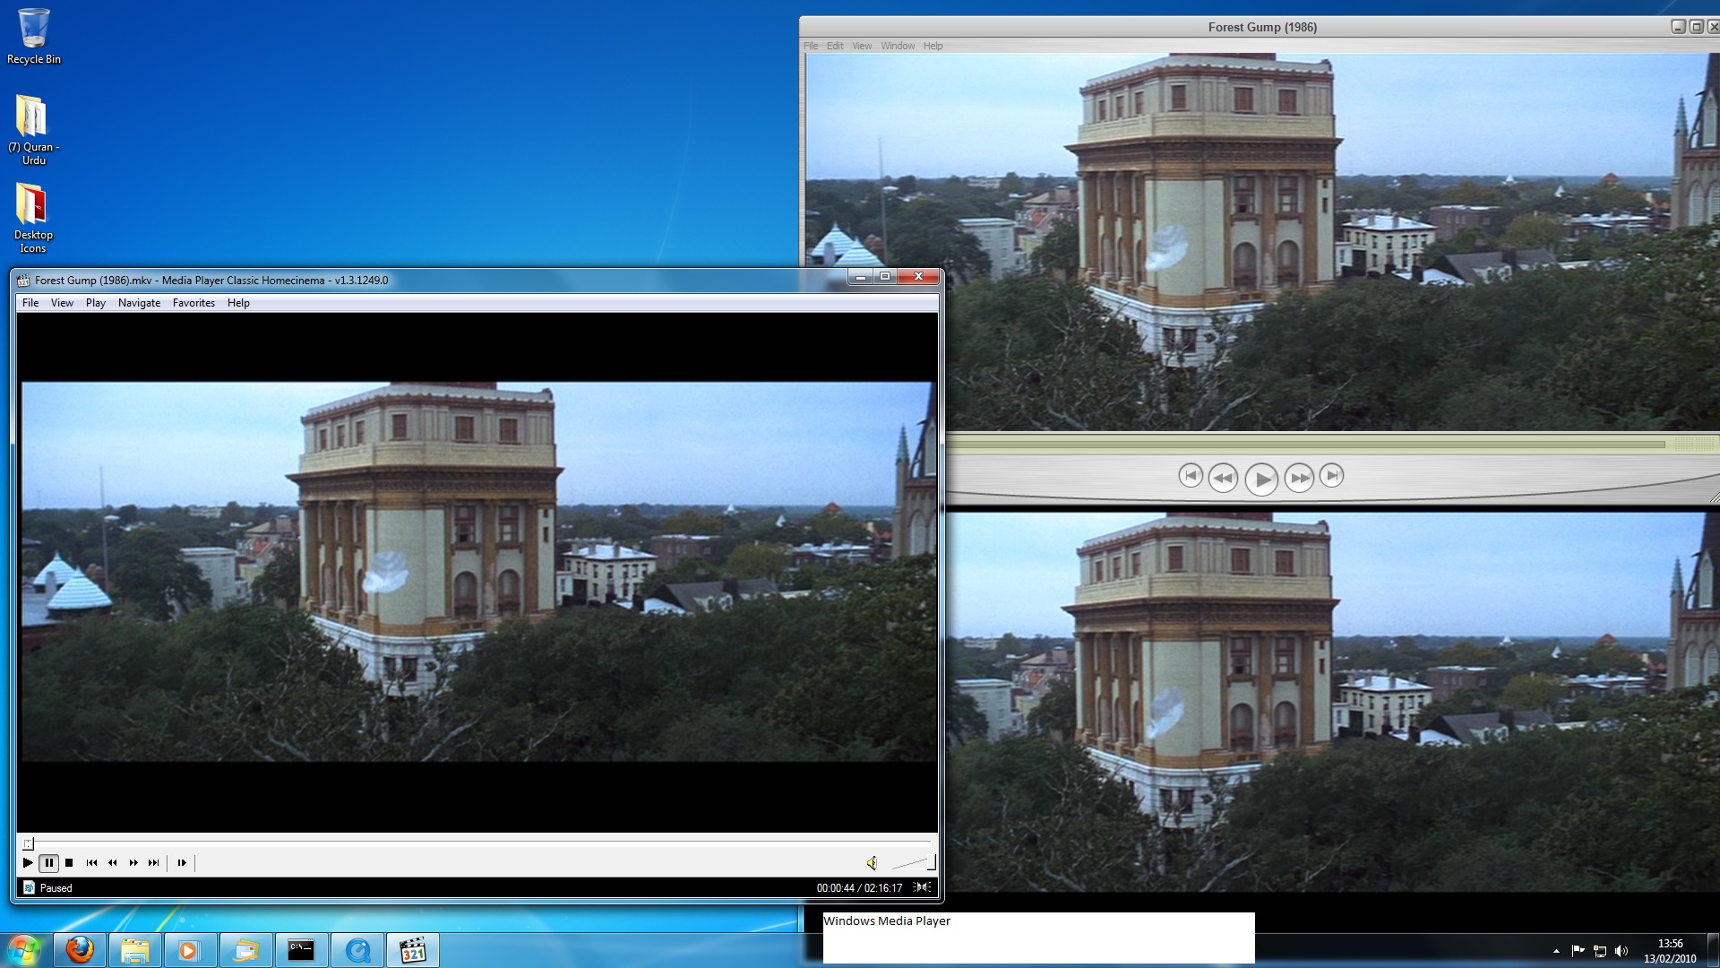Click QuickTime fast forward button
This screenshot has height=968, width=1720.
click(1299, 478)
